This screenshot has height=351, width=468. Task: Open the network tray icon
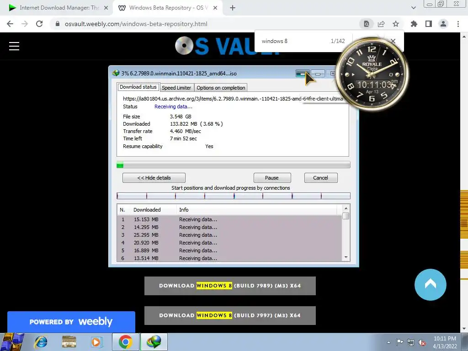point(411,342)
